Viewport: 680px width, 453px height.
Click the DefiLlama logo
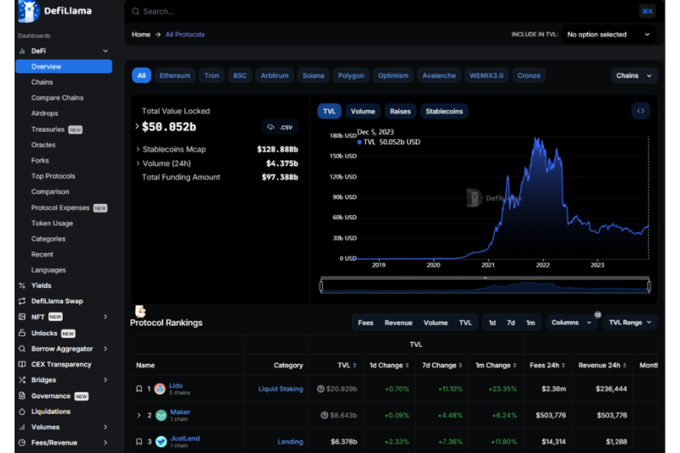pos(55,11)
